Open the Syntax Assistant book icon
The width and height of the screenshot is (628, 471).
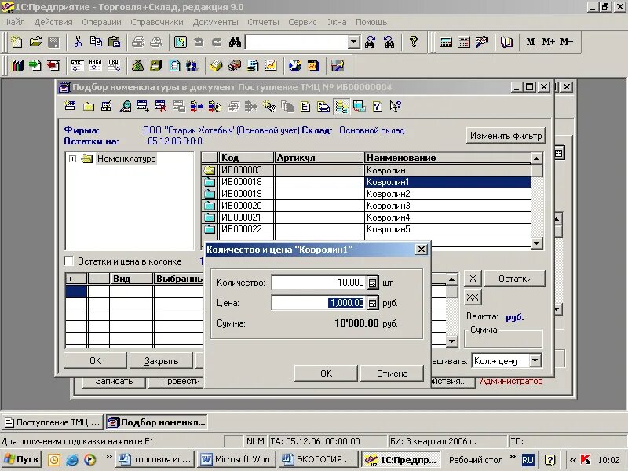[506, 42]
